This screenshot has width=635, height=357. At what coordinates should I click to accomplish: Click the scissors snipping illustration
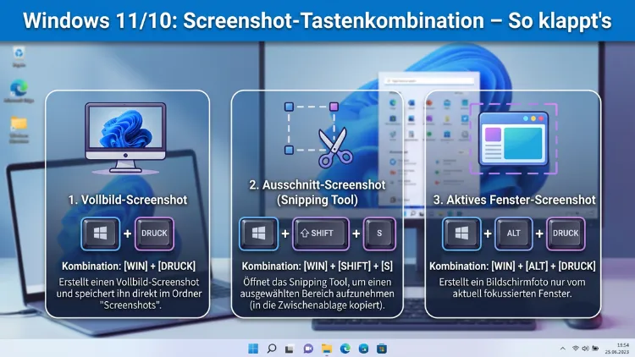coord(318,135)
